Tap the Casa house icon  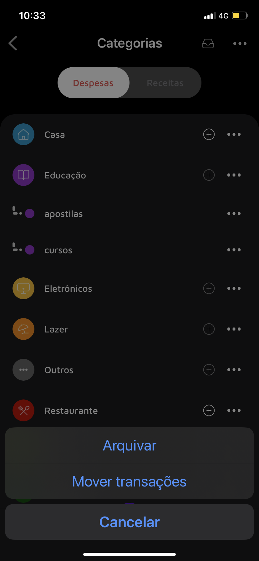point(23,134)
